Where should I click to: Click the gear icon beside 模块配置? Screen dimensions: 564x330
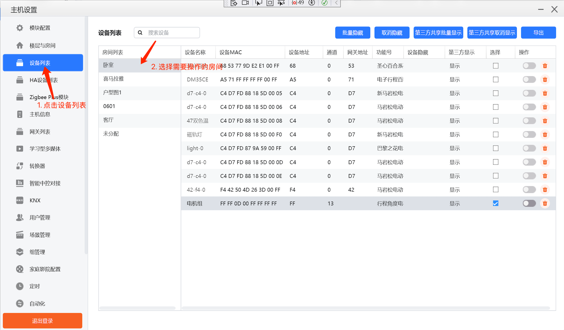20,28
